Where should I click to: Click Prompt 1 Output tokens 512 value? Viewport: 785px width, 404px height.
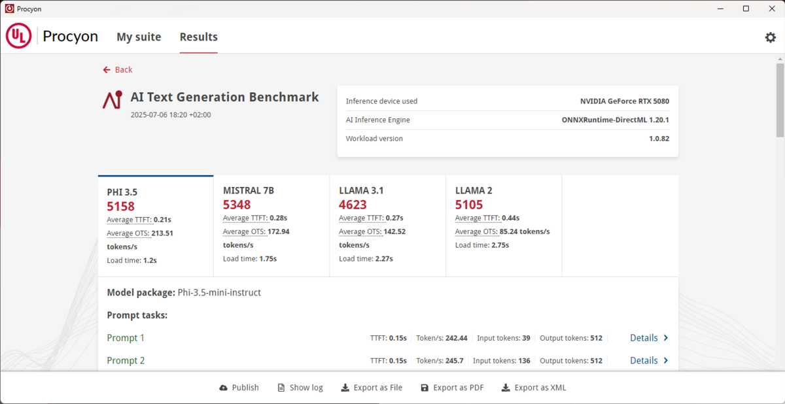click(x=596, y=338)
